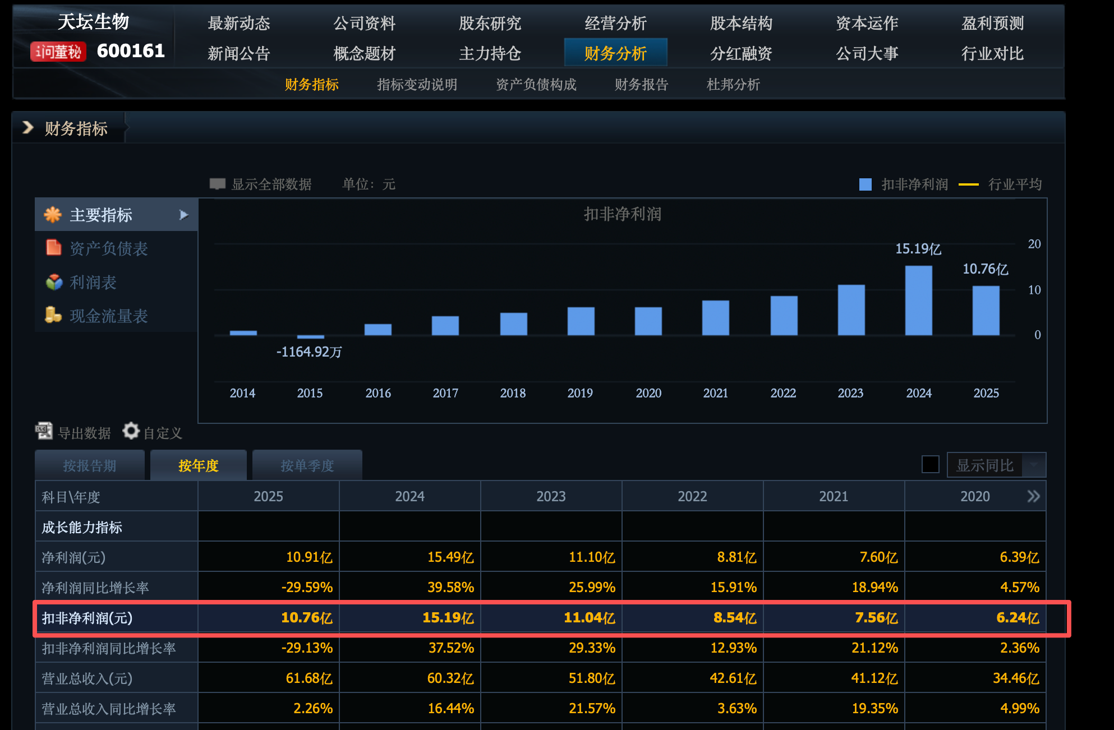Toggle the 行业平均 yellow legend line

coord(968,184)
